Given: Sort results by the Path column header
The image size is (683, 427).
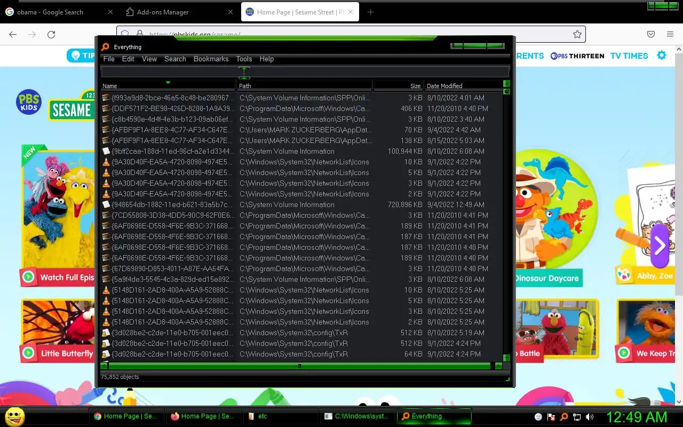Looking at the screenshot, I should 304,85.
